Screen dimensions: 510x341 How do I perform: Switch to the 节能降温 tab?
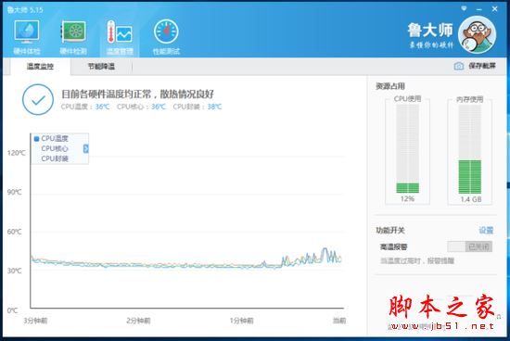(x=101, y=67)
